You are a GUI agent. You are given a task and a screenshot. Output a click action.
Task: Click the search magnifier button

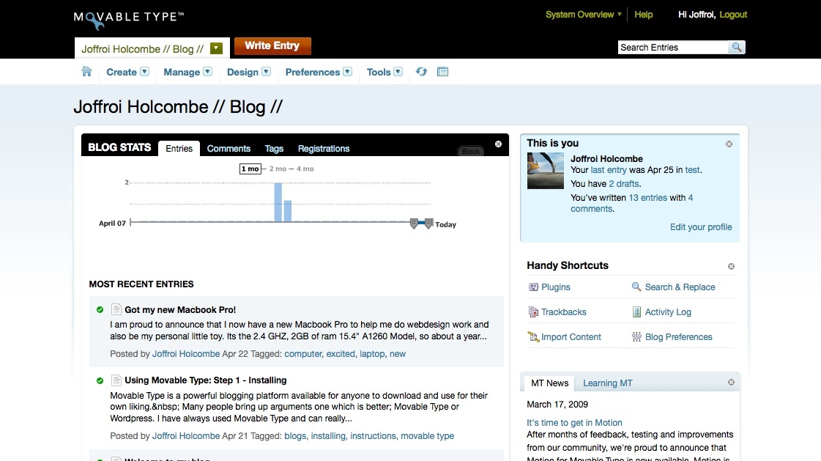pyautogui.click(x=736, y=47)
